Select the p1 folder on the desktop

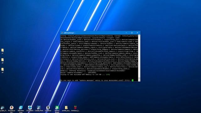pyautogui.click(x=3, y=51)
